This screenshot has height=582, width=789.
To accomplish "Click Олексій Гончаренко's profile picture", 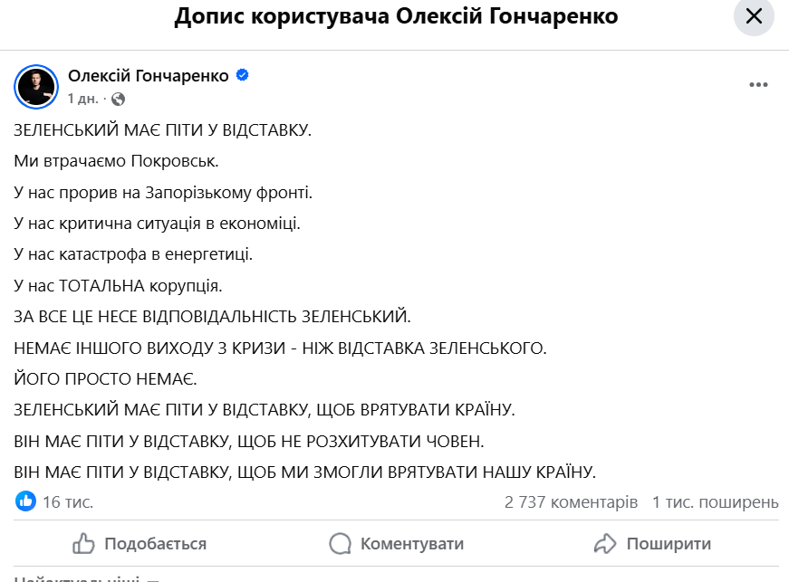I will point(36,86).
